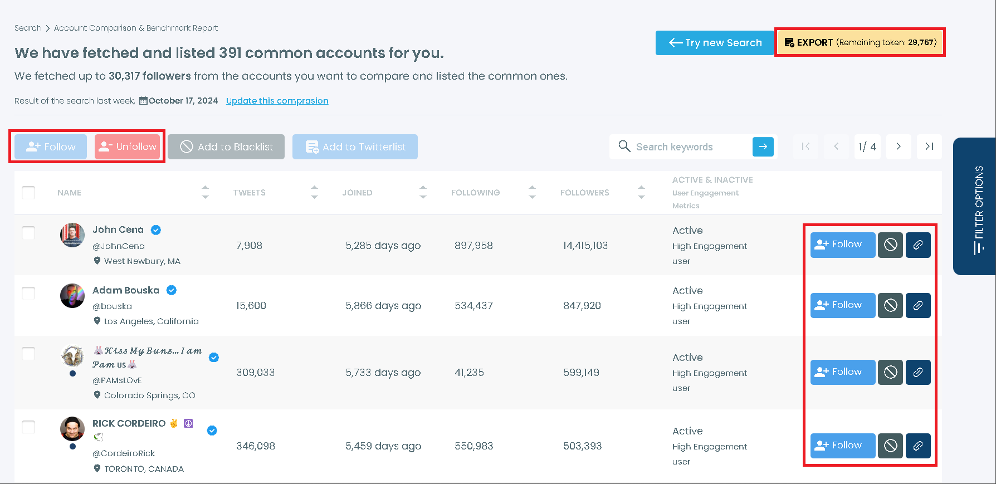Open @CordeiroRick handle

pos(124,453)
